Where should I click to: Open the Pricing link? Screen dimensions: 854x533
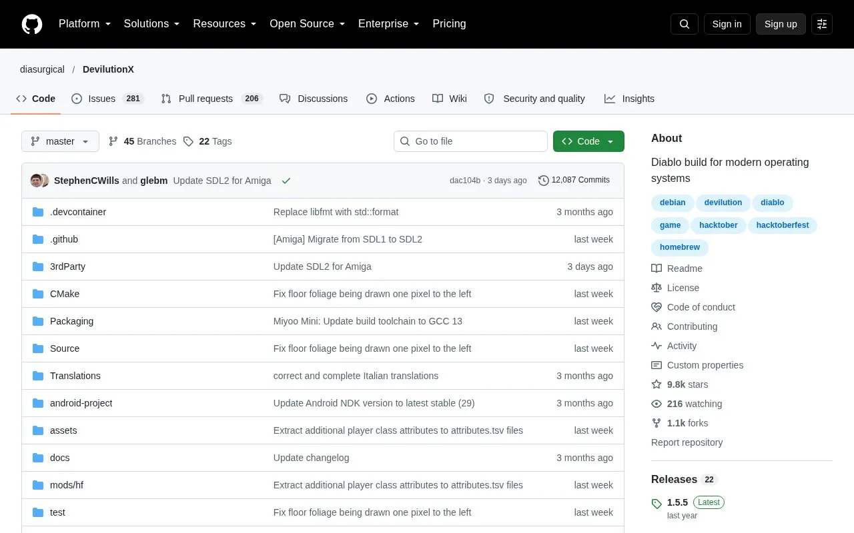(449, 24)
